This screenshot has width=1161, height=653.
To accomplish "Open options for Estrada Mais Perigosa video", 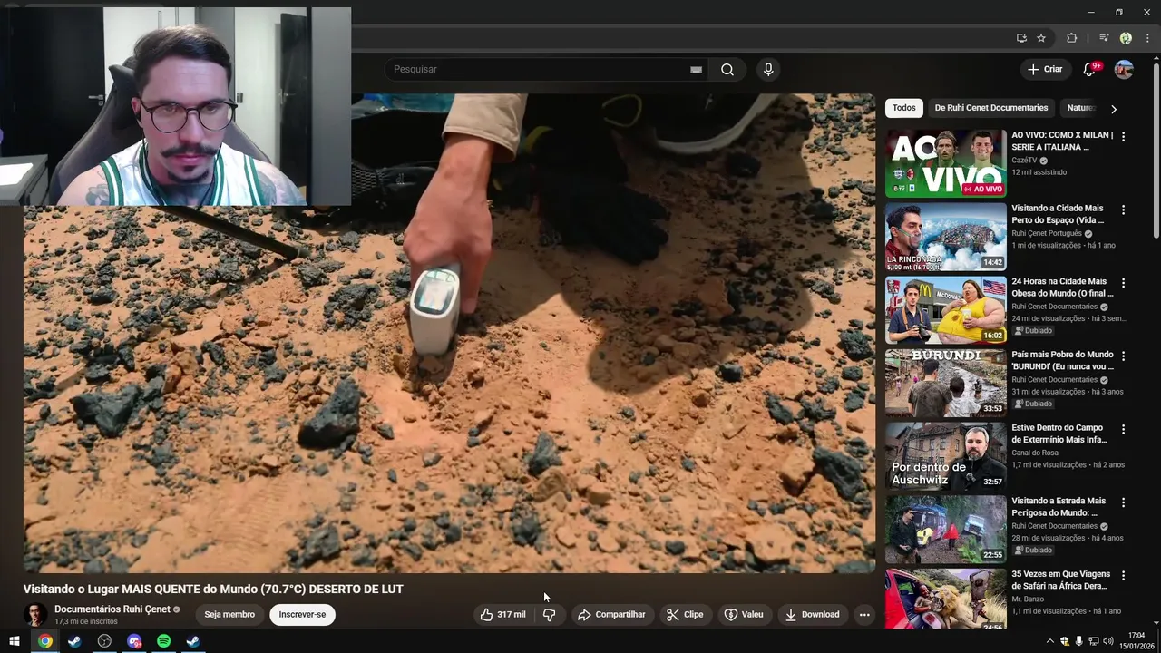I will (x=1123, y=502).
